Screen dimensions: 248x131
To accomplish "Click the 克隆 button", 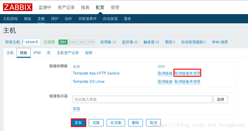I will pos(96,123).
